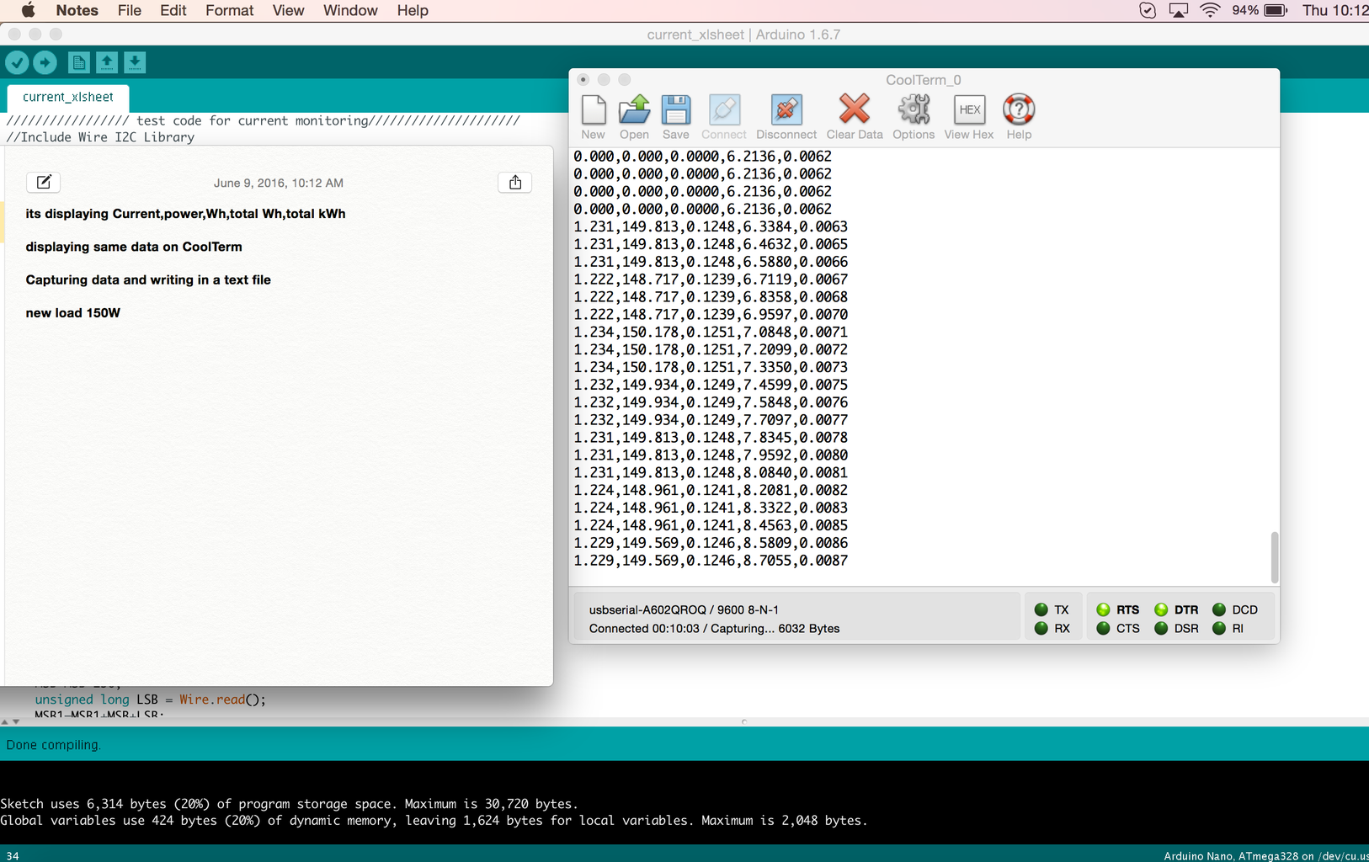
Task: Click the DCD indicator light in CoolTerm
Action: click(x=1219, y=609)
